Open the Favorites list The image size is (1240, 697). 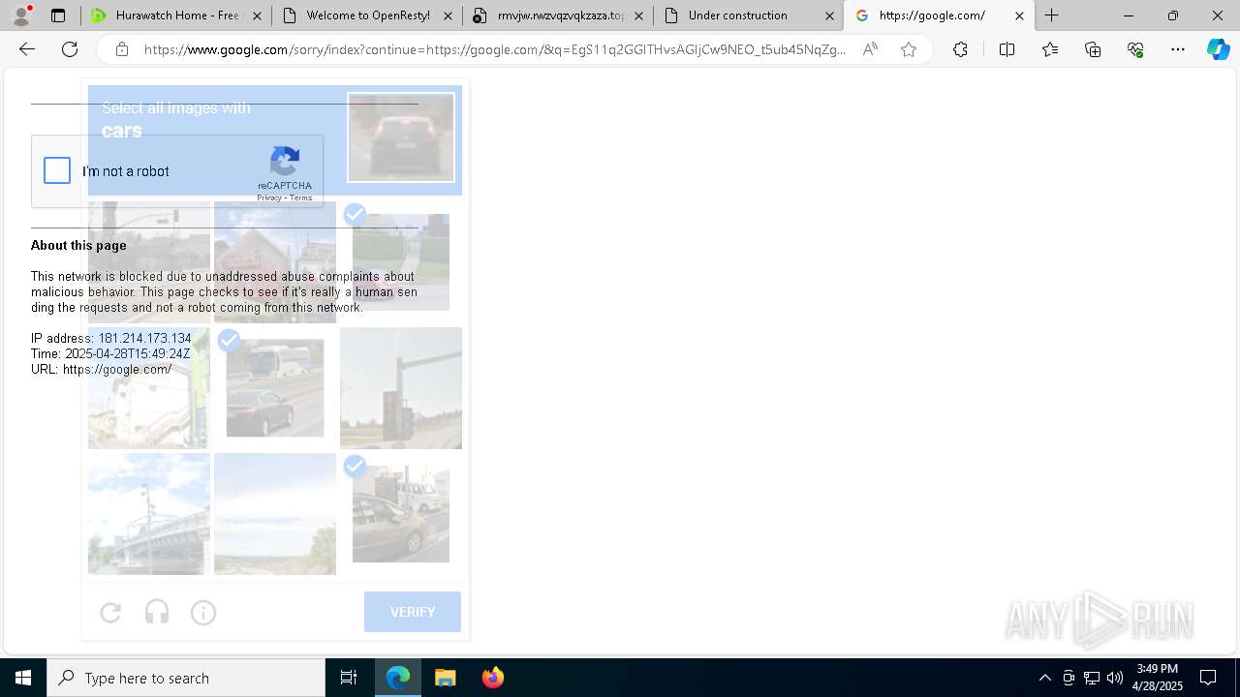coord(1050,49)
